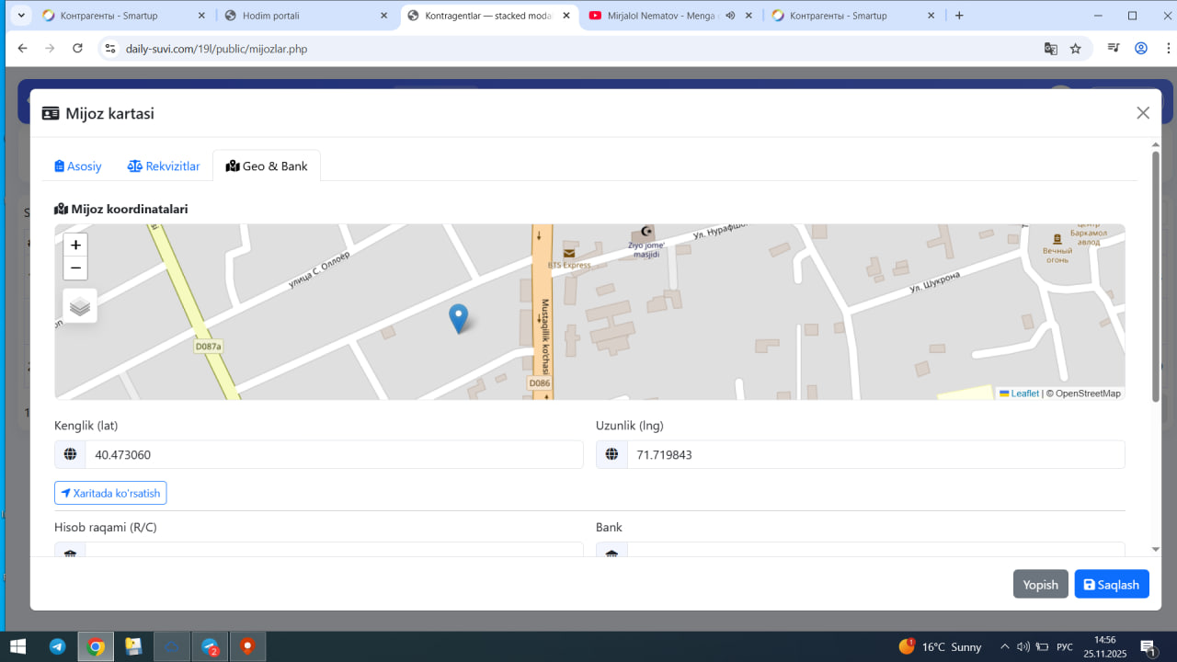Close the Mirjalol Nematov tab
This screenshot has height=662, width=1177.
pyautogui.click(x=748, y=16)
